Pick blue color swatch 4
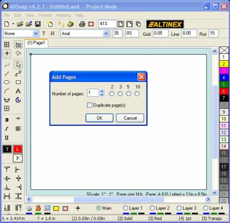The height and width of the screenshot is (223, 230). pyautogui.click(x=224, y=78)
